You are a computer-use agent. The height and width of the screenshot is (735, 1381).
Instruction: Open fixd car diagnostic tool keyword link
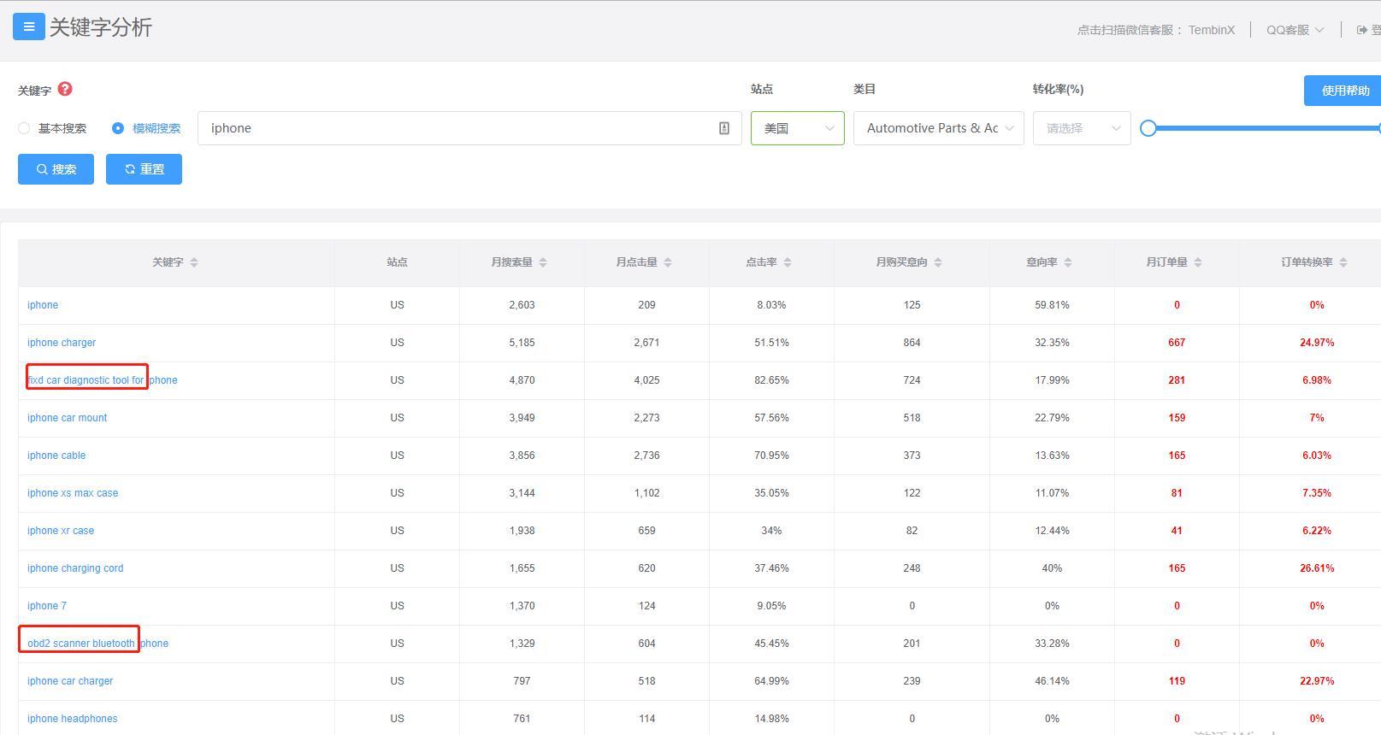[x=103, y=380]
